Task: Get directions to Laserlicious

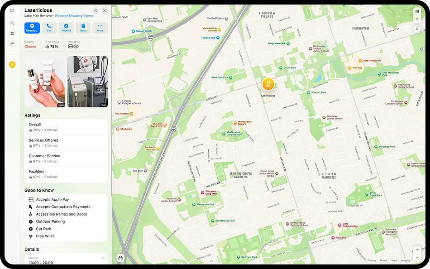Action: tap(32, 28)
